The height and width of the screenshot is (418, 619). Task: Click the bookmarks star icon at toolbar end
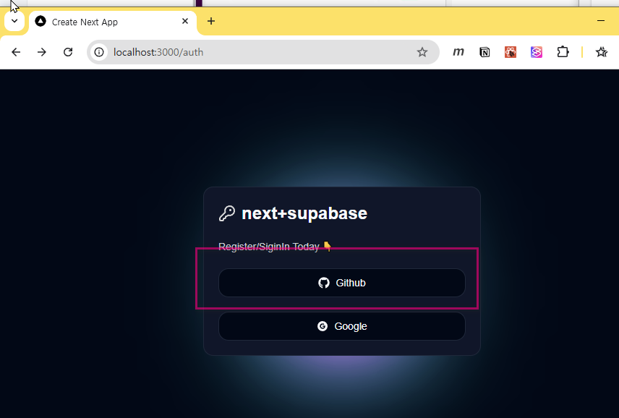[x=601, y=52]
